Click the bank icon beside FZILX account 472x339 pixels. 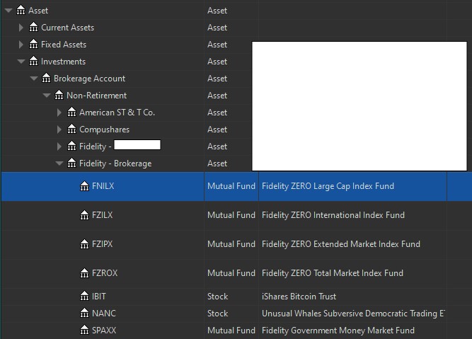tap(84, 215)
